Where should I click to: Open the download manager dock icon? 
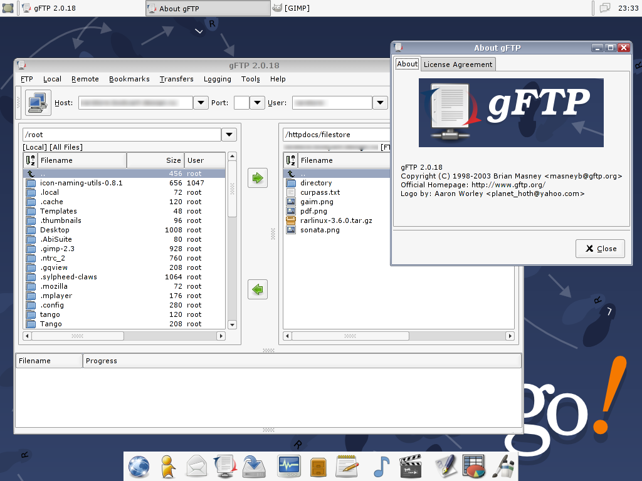255,467
